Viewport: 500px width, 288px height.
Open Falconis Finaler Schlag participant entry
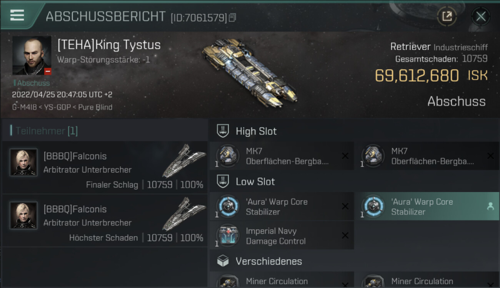tap(105, 167)
